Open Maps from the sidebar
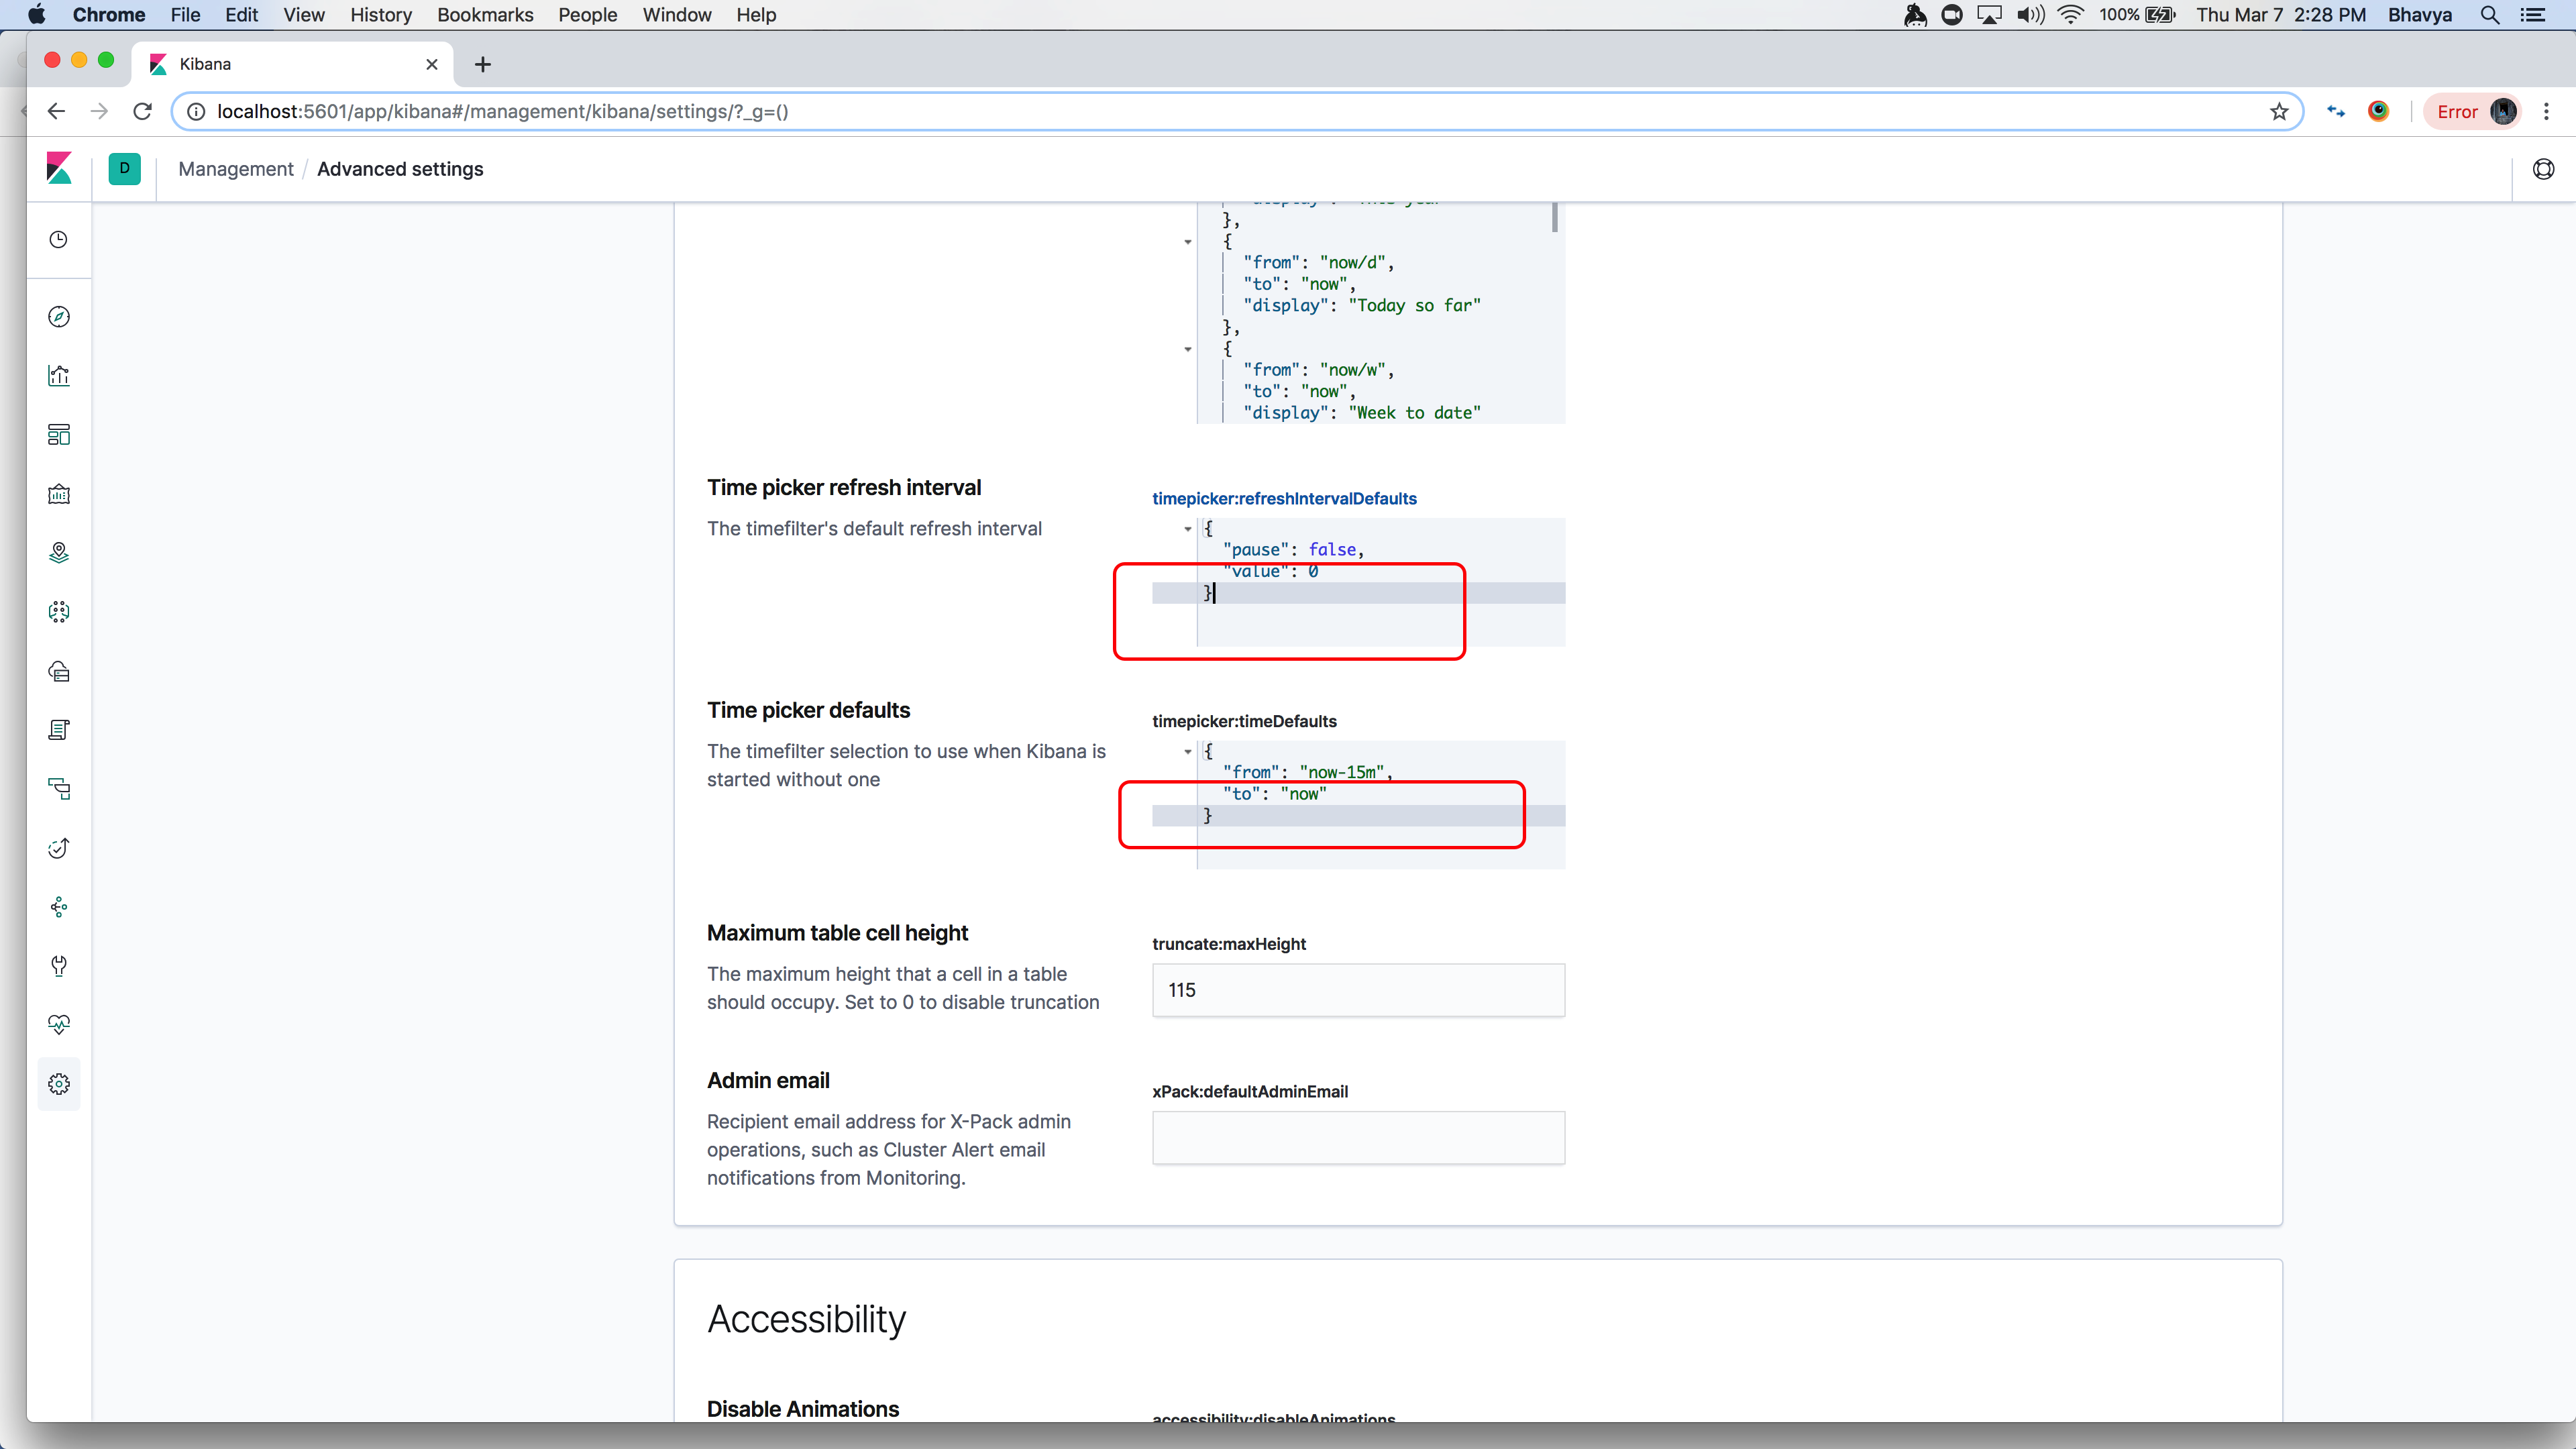The height and width of the screenshot is (1449, 2576). (x=59, y=553)
